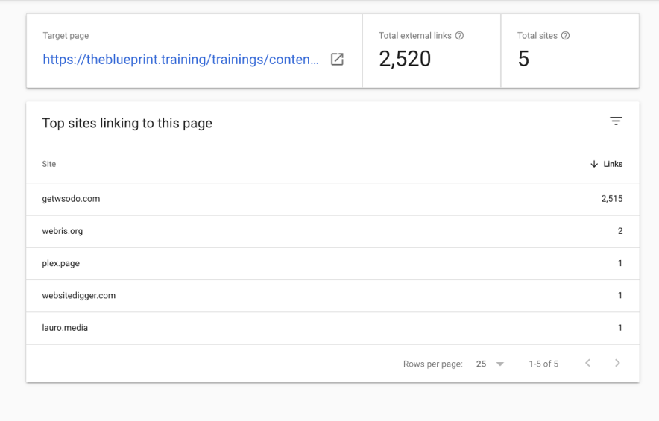659x421 pixels.
Task: Click the theblueprint.training target page link
Action: click(180, 60)
